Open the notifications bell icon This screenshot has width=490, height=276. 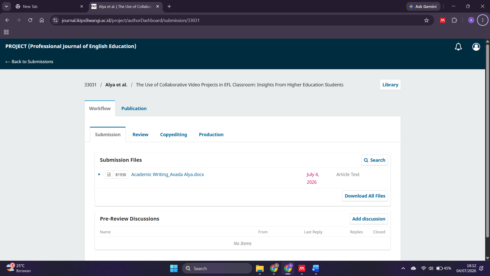(x=458, y=47)
